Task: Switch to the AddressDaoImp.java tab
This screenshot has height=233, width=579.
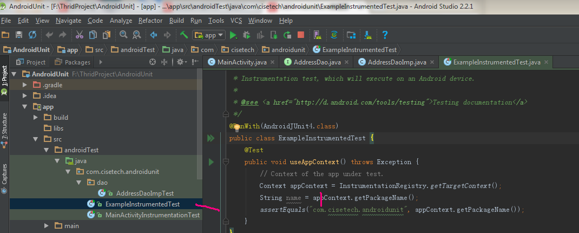Action: point(392,62)
